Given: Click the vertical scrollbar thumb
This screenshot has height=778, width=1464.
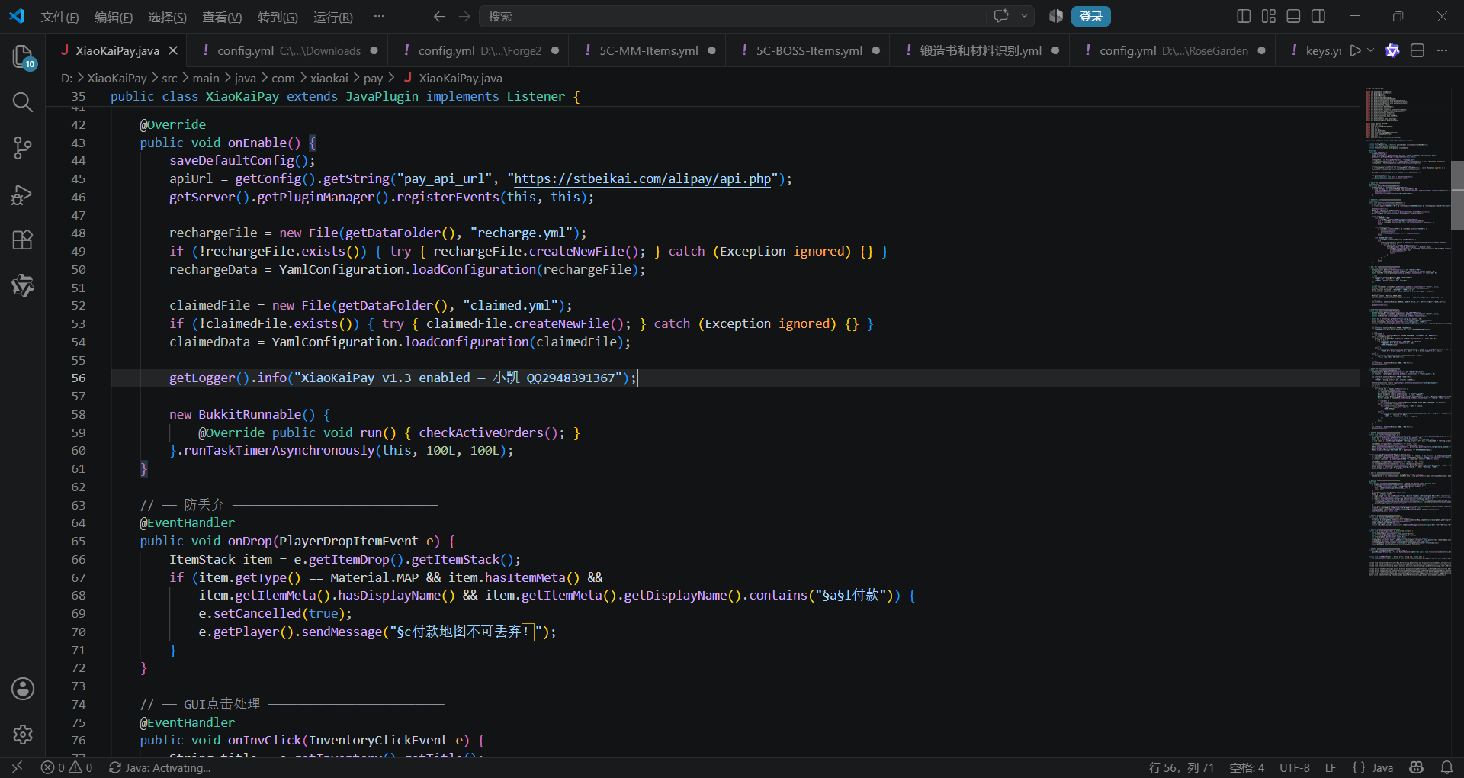Looking at the screenshot, I should point(1457,194).
